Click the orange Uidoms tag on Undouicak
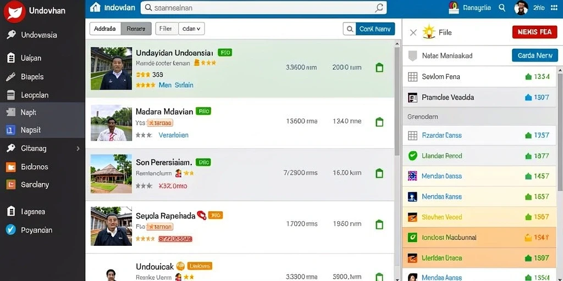 [x=200, y=266]
